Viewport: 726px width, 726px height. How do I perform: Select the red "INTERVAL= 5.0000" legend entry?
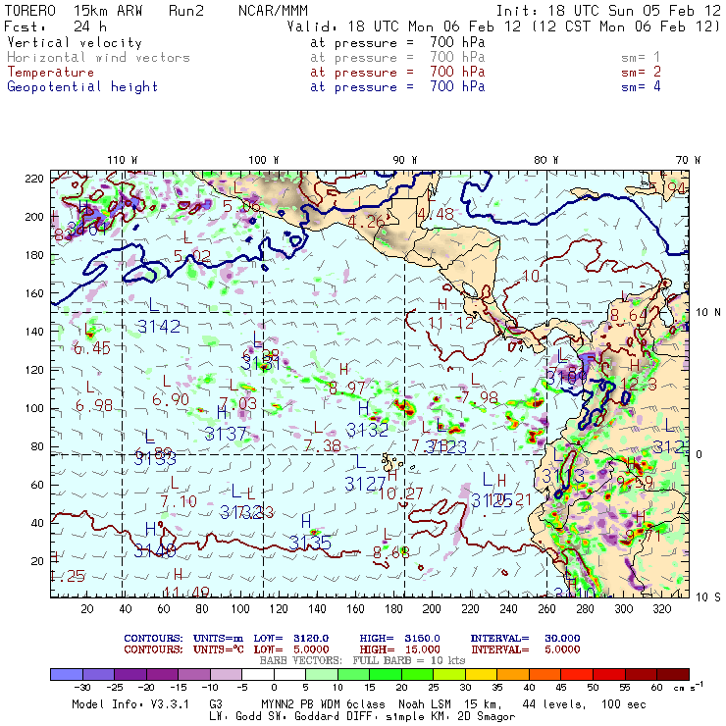[x=526, y=649]
